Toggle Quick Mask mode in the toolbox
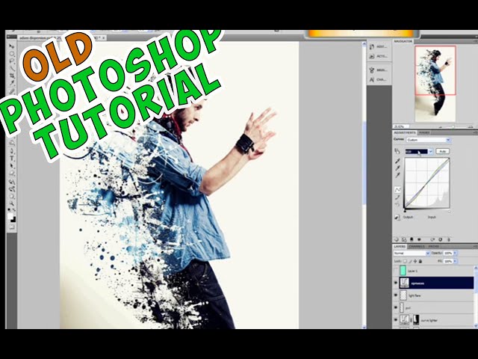The height and width of the screenshot is (359, 478). tap(12, 227)
